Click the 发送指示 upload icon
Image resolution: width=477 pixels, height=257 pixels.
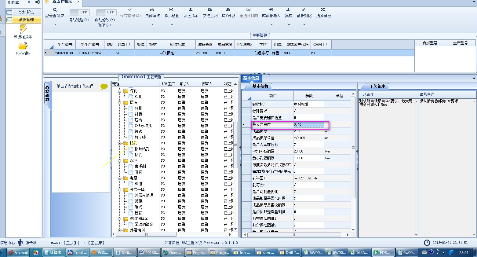coord(191,10)
